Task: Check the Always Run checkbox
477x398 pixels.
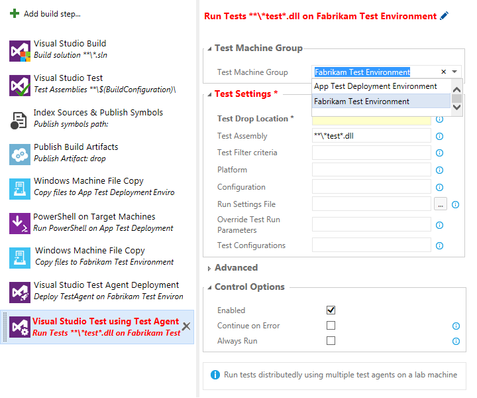Action: [331, 340]
